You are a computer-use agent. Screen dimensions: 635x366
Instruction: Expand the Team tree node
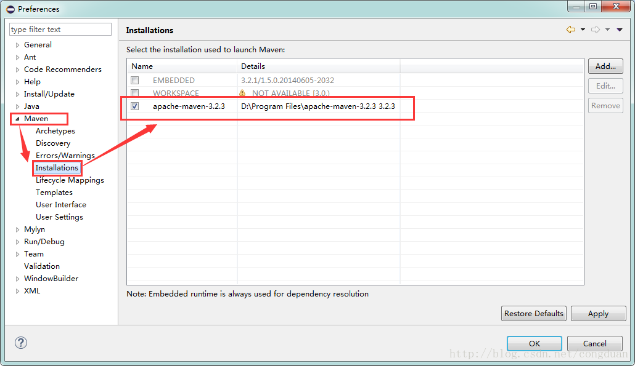[x=17, y=254]
